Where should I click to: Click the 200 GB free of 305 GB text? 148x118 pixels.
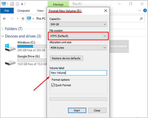[x=31, y=50]
